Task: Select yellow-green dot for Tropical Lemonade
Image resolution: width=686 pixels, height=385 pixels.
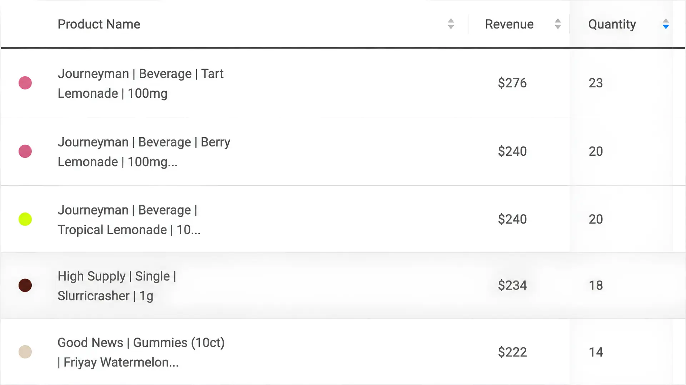Action: pos(25,219)
